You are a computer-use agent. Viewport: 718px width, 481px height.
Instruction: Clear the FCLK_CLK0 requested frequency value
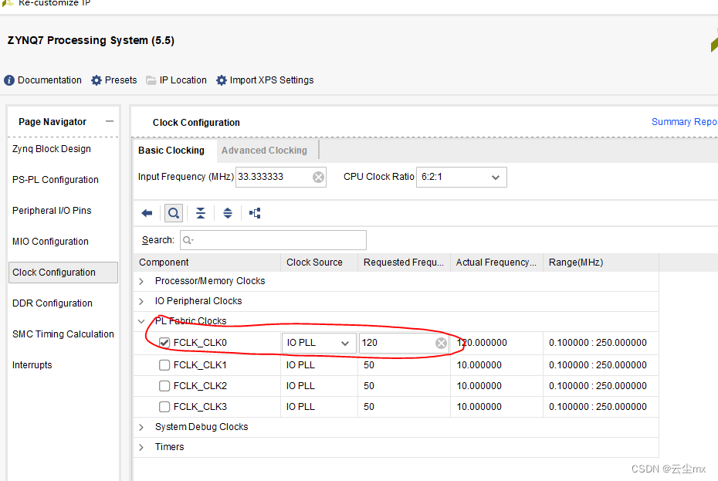point(441,343)
